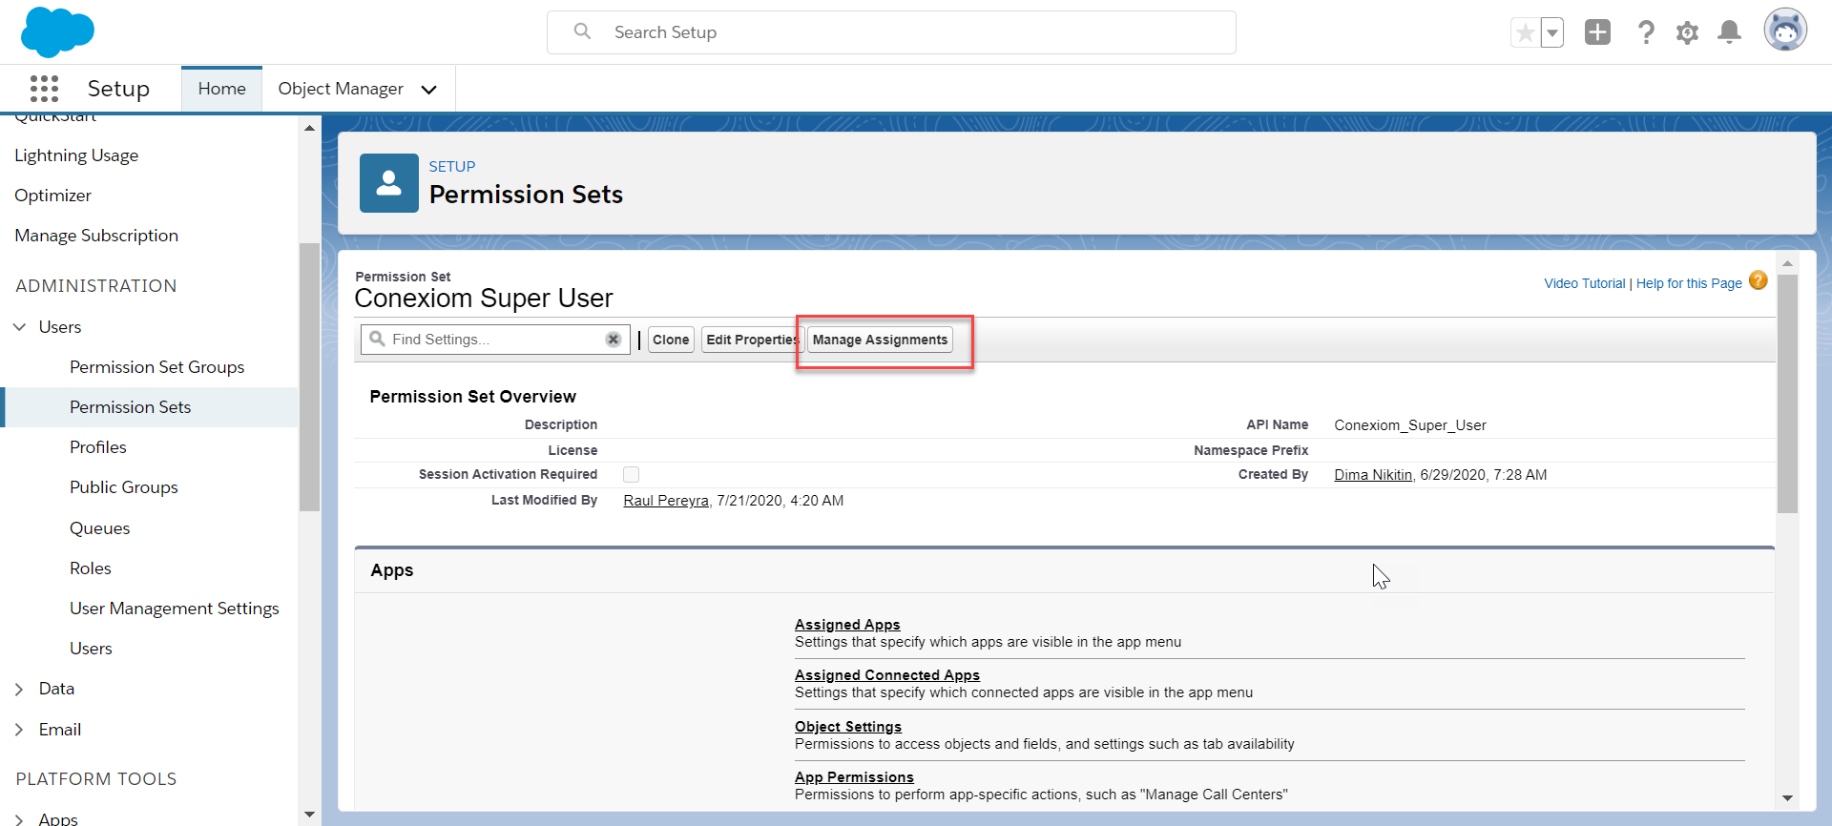This screenshot has height=826, width=1832.
Task: Expand the Data section in sidebar
Action: coord(19,689)
